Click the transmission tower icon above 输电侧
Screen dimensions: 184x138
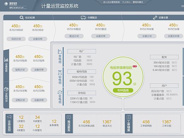tap(60, 73)
